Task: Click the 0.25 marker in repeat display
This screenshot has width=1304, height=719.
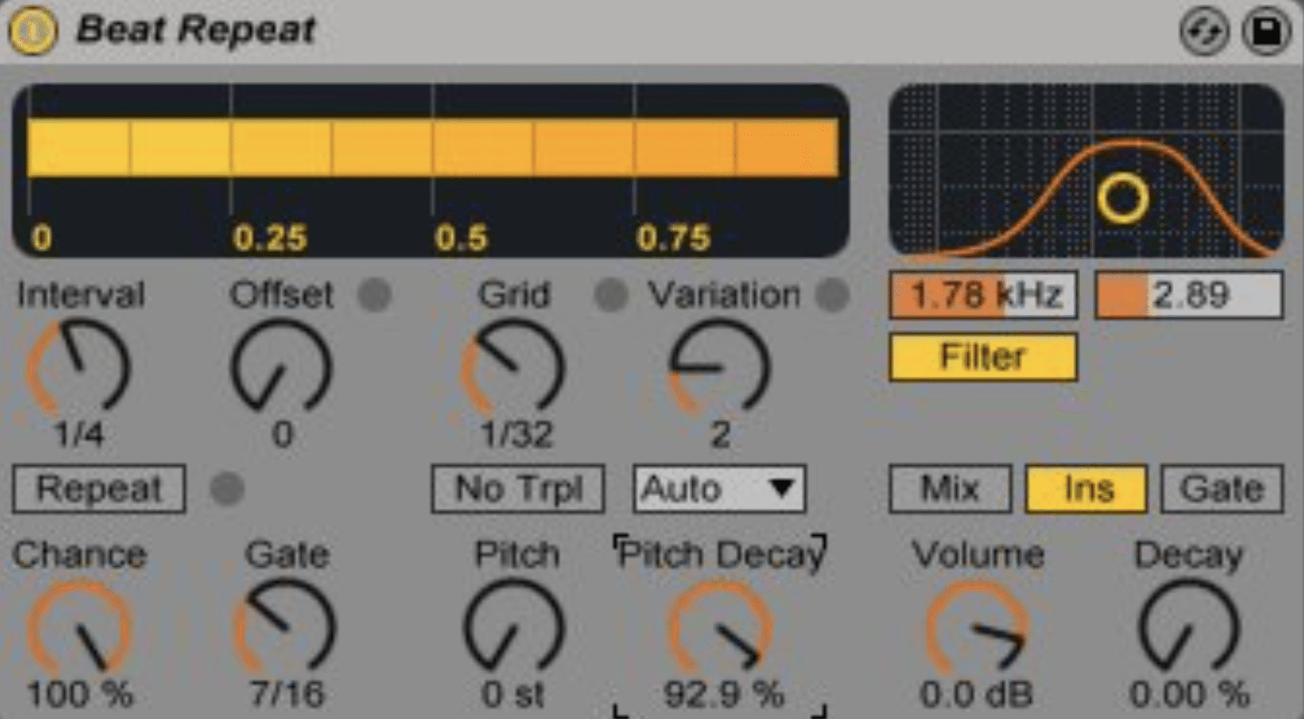Action: click(270, 238)
